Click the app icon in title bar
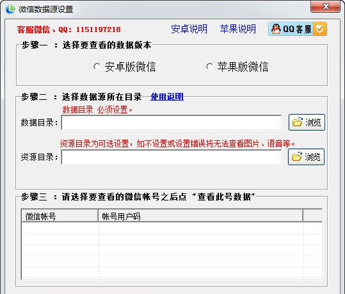Screen dimensions: 345x294 pos(10,9)
